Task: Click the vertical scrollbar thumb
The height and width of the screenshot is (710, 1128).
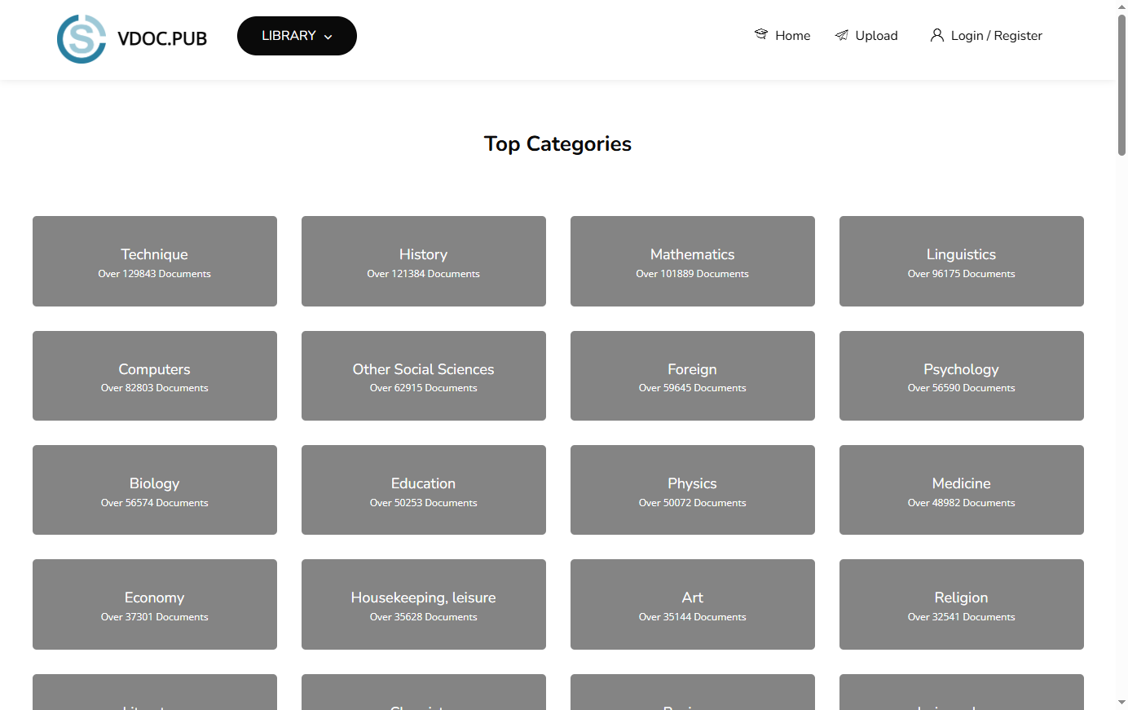Action: (x=1121, y=84)
